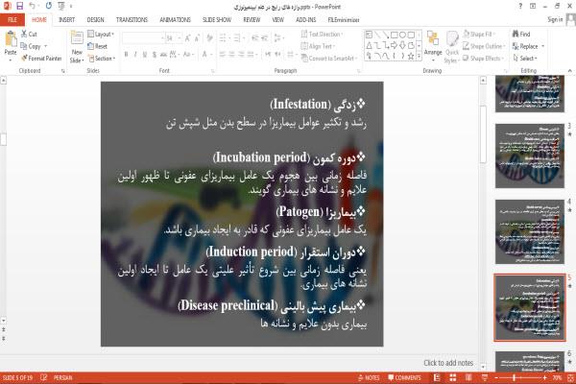The width and height of the screenshot is (576, 384).
Task: Open the Shape Fill dropdown
Action: click(478, 35)
